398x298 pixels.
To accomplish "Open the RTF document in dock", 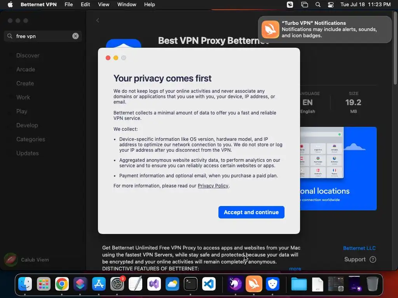I will coord(318,284).
